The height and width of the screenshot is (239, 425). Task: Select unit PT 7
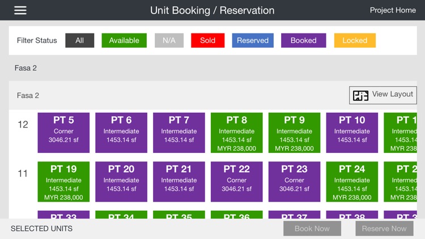[179, 133]
